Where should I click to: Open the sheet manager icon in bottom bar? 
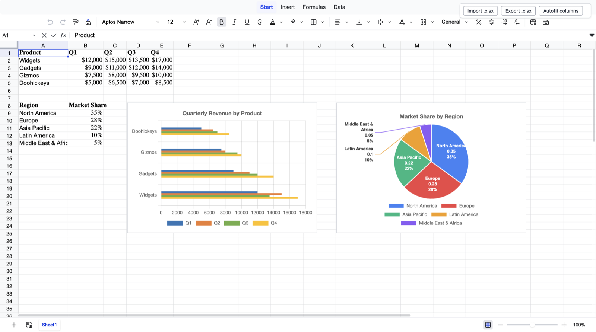coord(29,325)
